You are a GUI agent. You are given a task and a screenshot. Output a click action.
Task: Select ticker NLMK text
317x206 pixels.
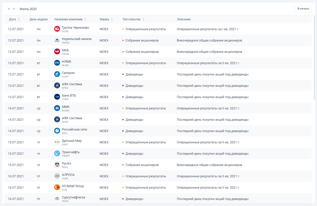[65, 65]
